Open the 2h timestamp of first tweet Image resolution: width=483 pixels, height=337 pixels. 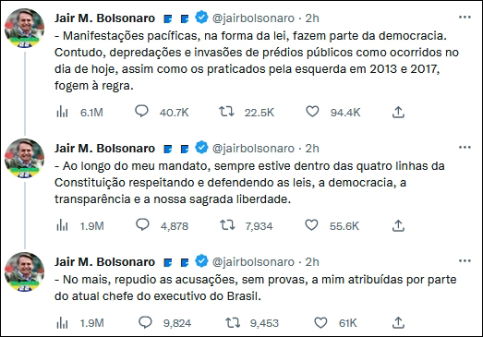tap(312, 18)
